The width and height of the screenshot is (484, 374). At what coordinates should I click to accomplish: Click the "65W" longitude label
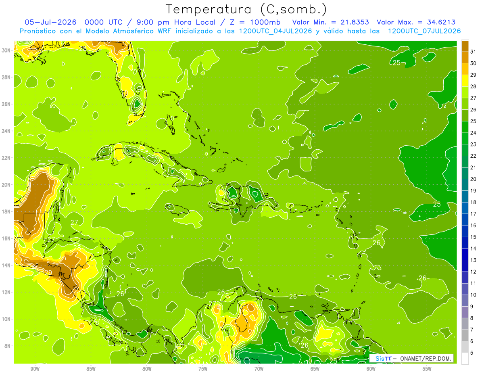click(x=315, y=369)
